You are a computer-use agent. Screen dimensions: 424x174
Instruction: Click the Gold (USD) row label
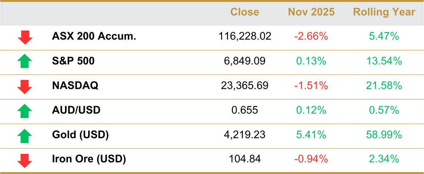80,135
